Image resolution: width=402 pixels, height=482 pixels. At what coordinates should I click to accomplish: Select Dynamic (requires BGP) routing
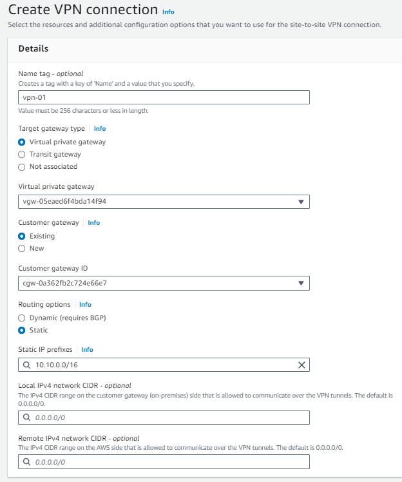[x=22, y=318]
